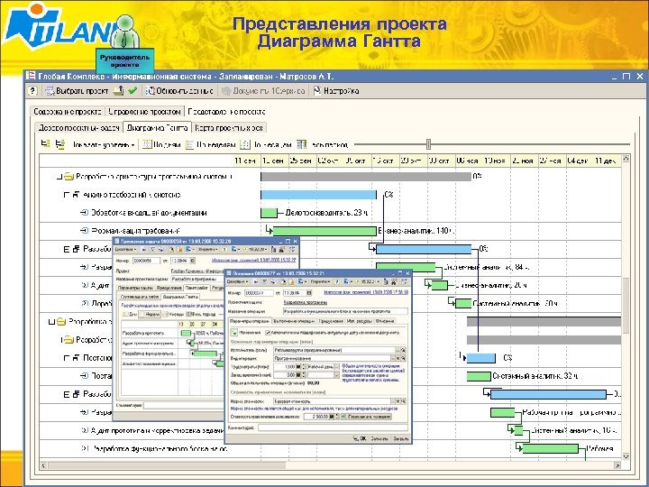
Task: Refresh data with the Обновить данные button
Action: (179, 91)
